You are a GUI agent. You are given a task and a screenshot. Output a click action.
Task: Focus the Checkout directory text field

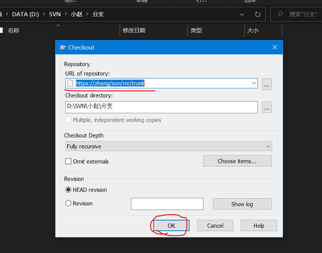click(x=162, y=107)
